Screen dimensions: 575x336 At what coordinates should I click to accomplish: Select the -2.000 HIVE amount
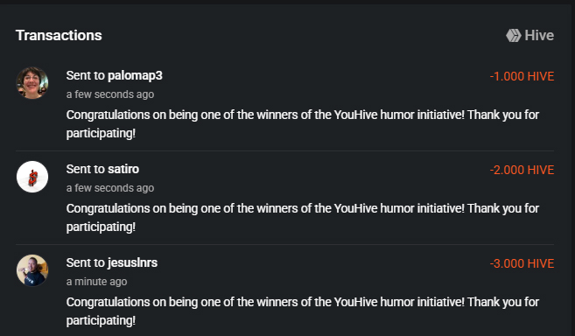click(522, 170)
